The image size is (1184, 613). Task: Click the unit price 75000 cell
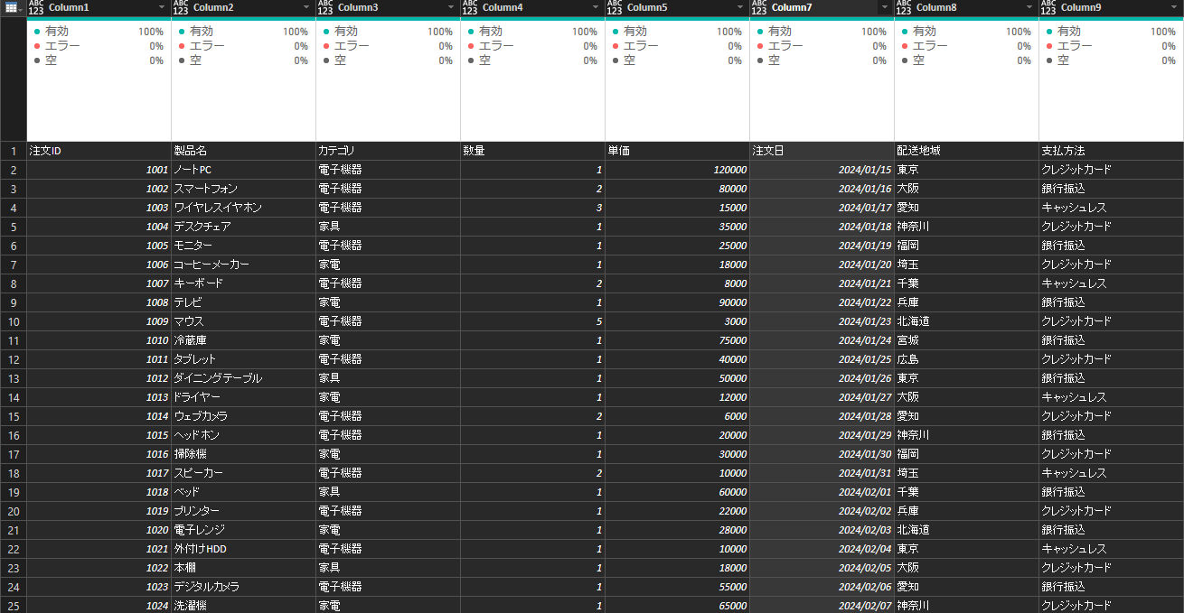coord(678,340)
